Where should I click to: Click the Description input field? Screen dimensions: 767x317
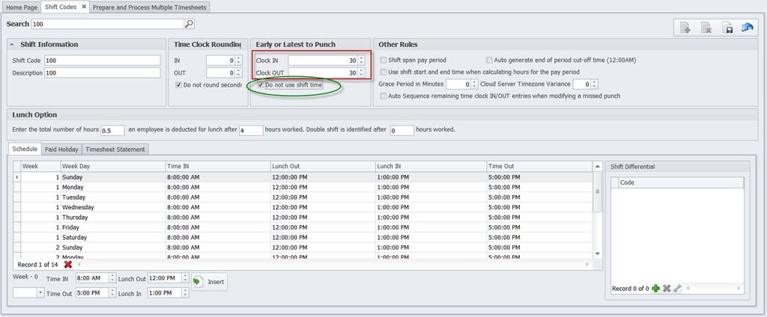click(103, 73)
